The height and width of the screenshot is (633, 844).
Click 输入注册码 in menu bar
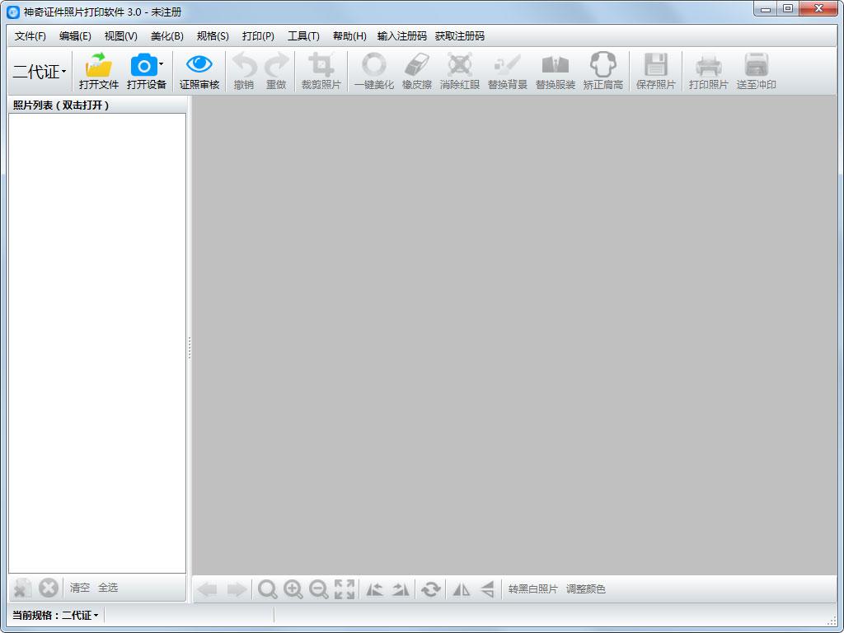pos(402,36)
